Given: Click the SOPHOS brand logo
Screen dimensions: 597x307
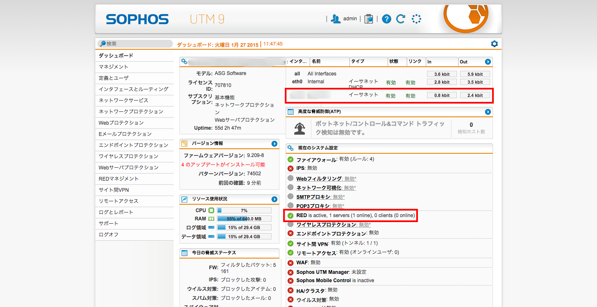Looking at the screenshot, I should [137, 19].
